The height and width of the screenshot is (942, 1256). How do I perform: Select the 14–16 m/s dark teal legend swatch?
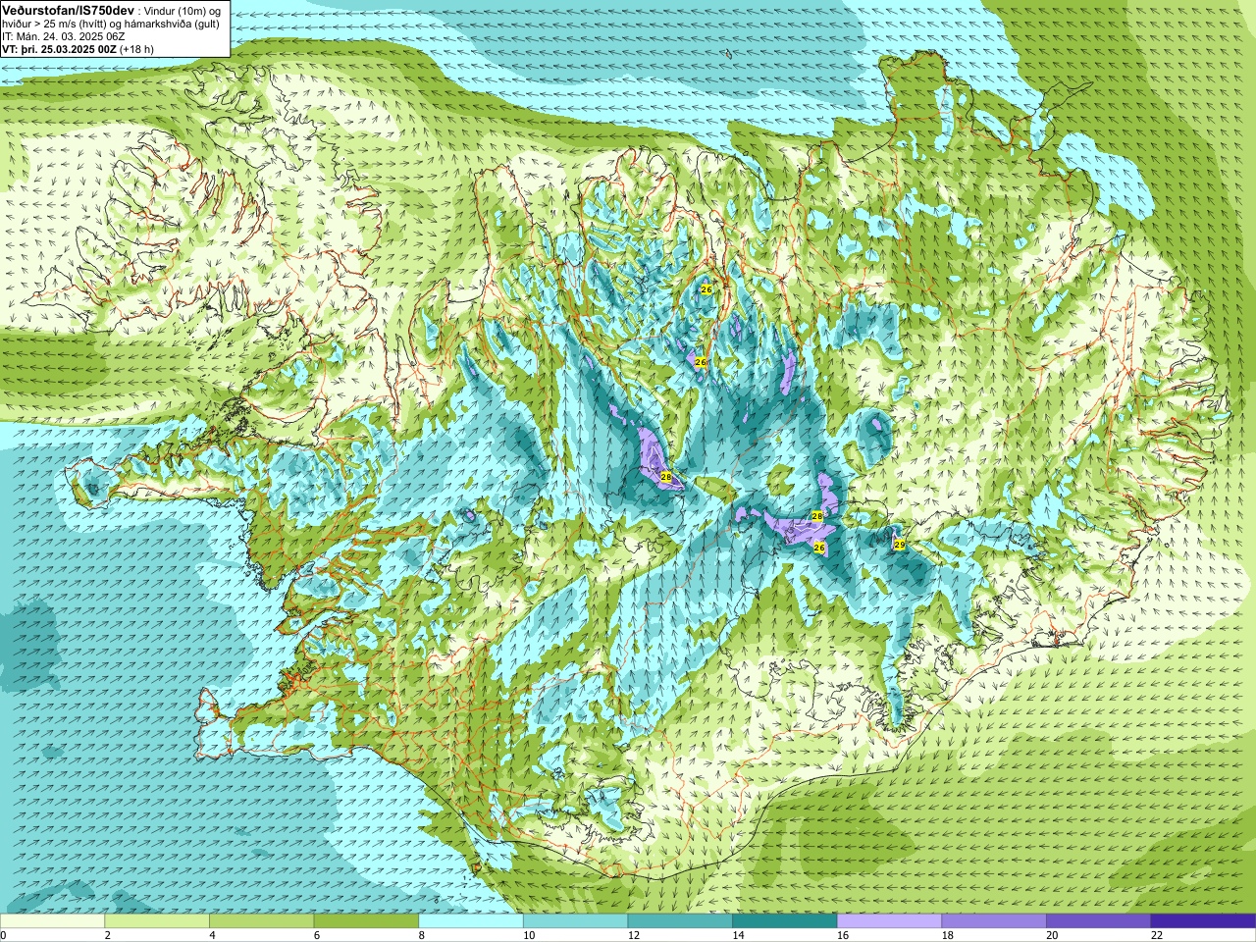coord(785,921)
